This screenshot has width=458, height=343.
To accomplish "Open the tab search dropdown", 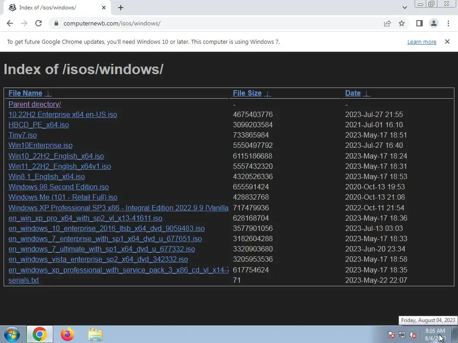I will [x=404, y=8].
